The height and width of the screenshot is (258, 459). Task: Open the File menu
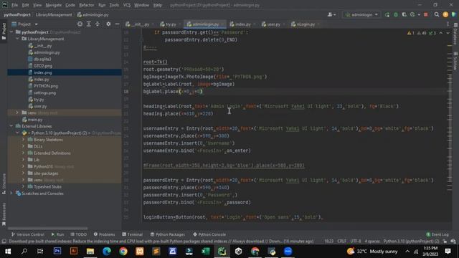14,5
